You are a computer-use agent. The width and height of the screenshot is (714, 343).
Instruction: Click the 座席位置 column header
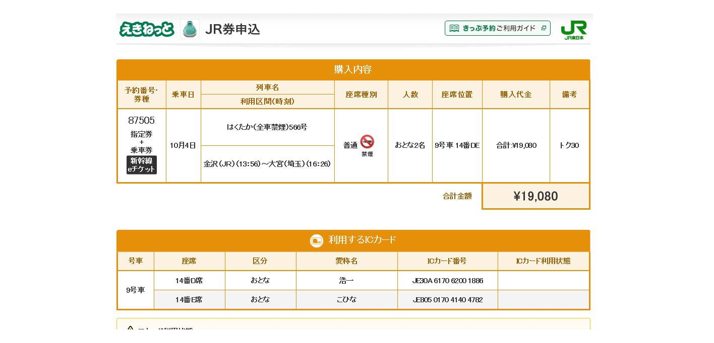[x=457, y=95]
